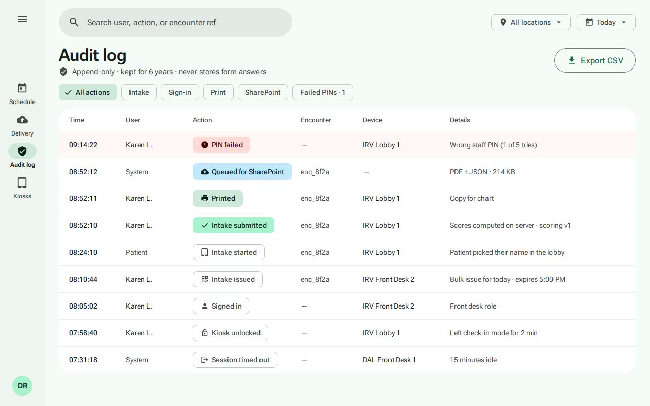Click the download icon on Export CSV
650x406 pixels.
click(572, 60)
